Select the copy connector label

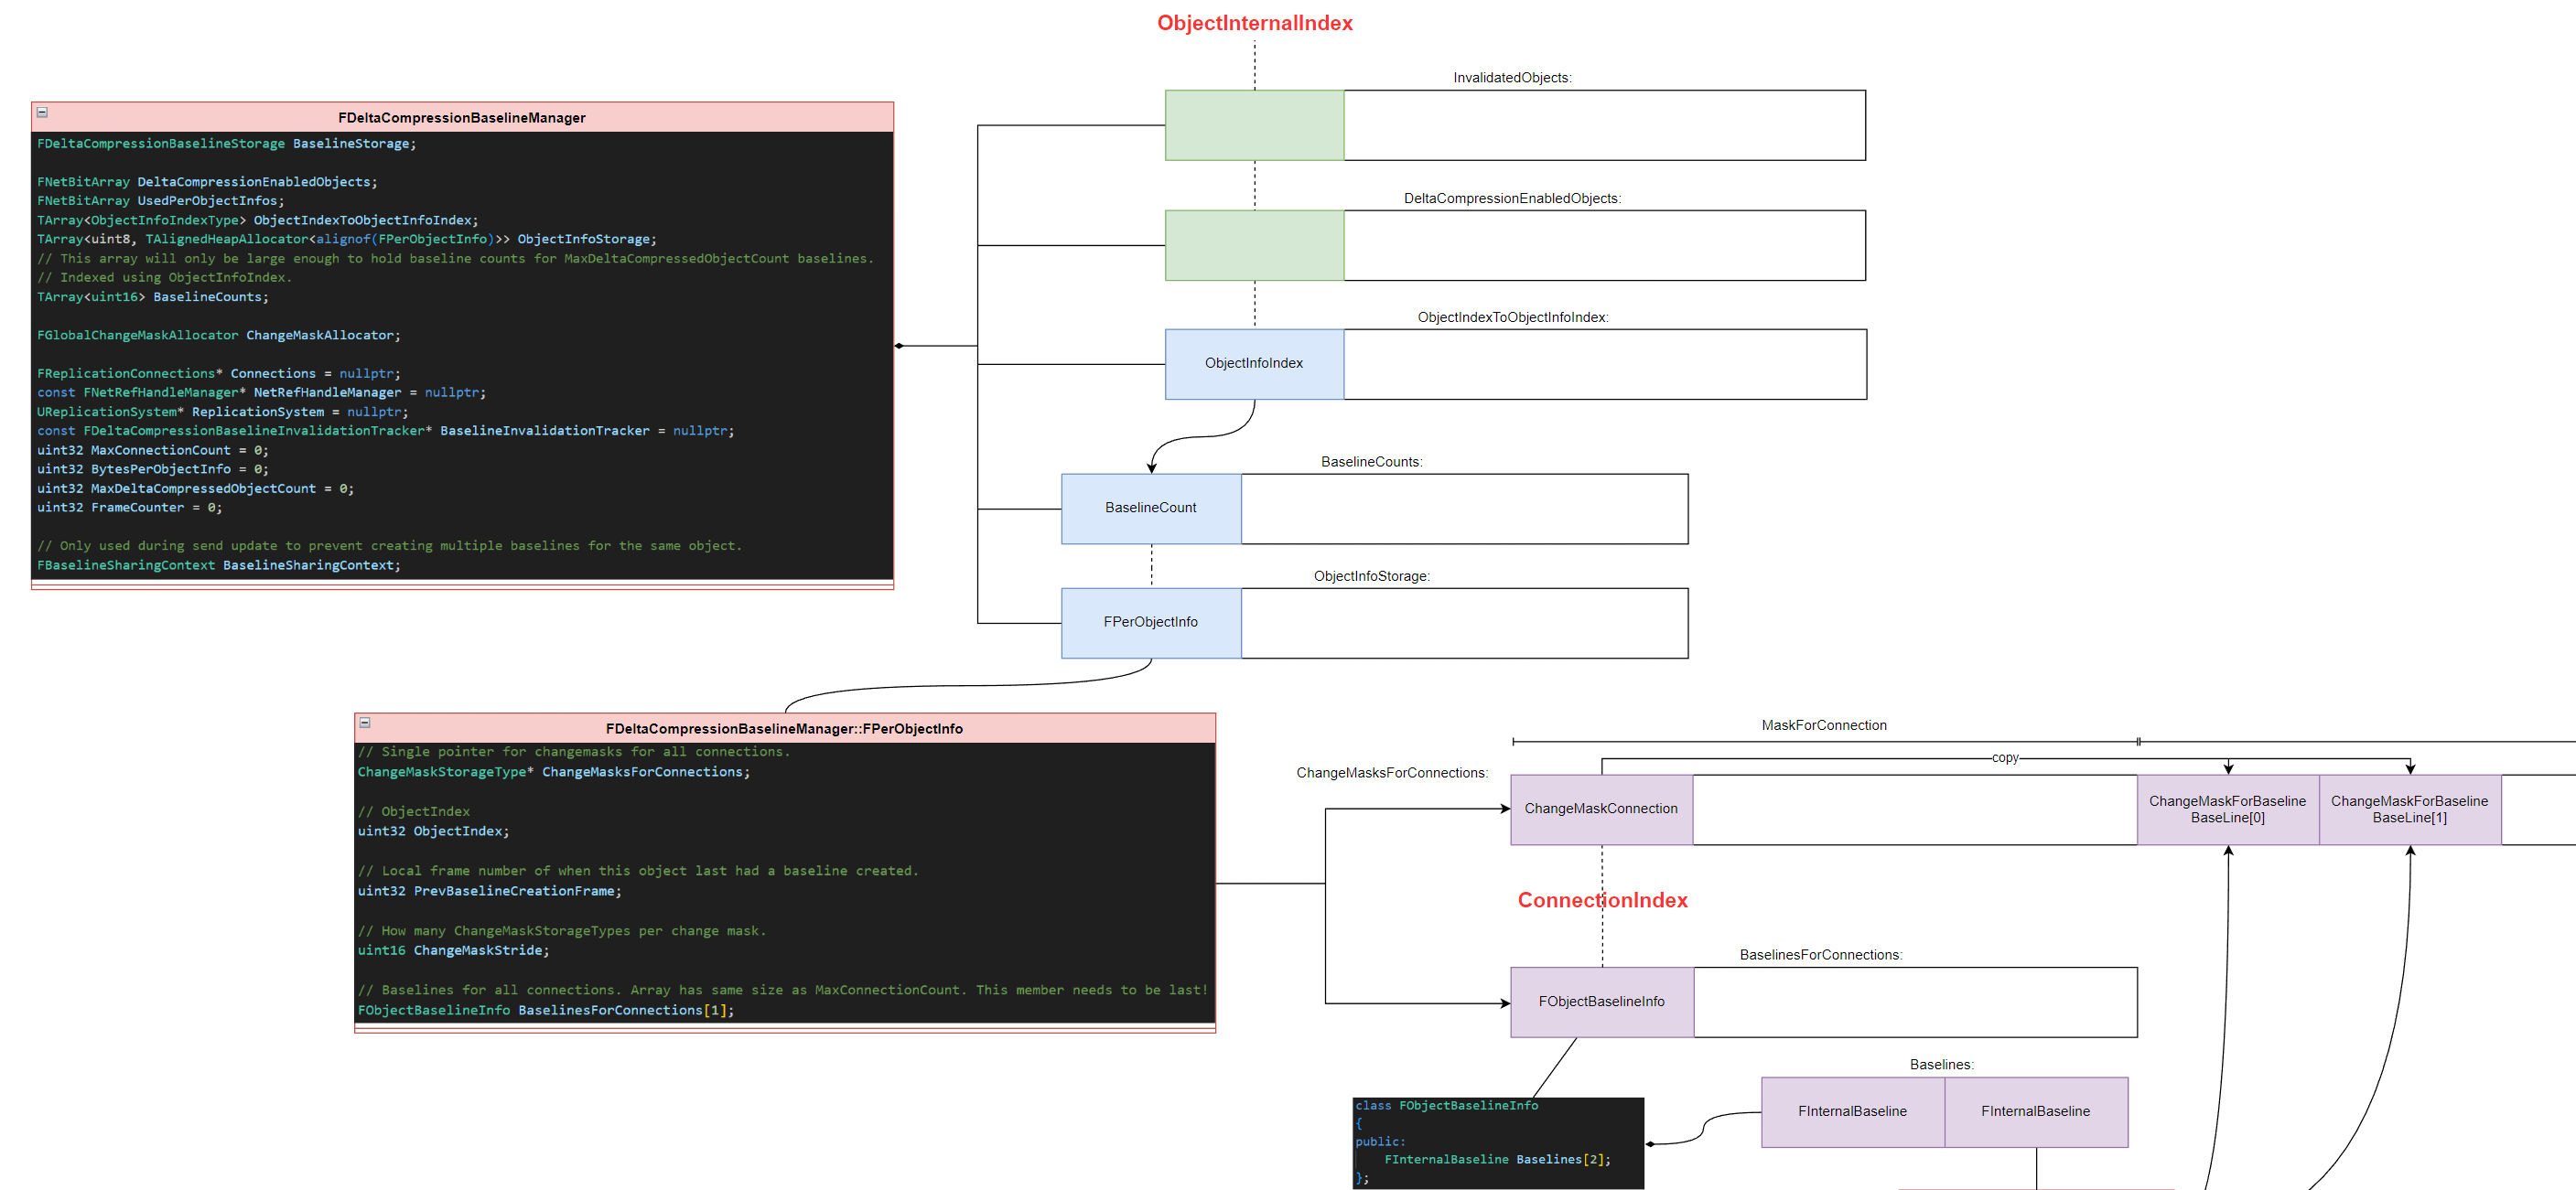(x=2004, y=758)
